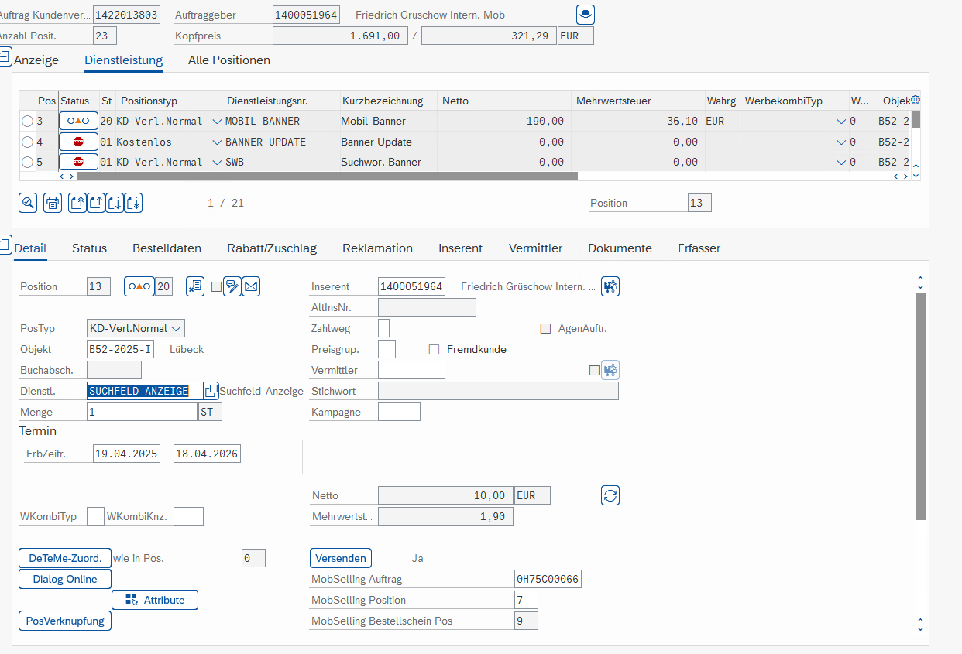Open the Bestelldaten tab
Image resolution: width=962 pixels, height=654 pixels.
[x=167, y=248]
